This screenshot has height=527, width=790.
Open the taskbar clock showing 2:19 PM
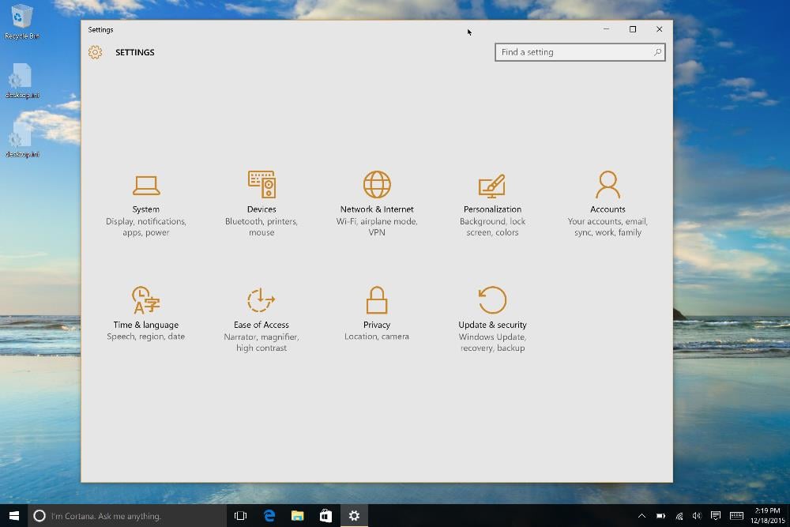point(767,516)
